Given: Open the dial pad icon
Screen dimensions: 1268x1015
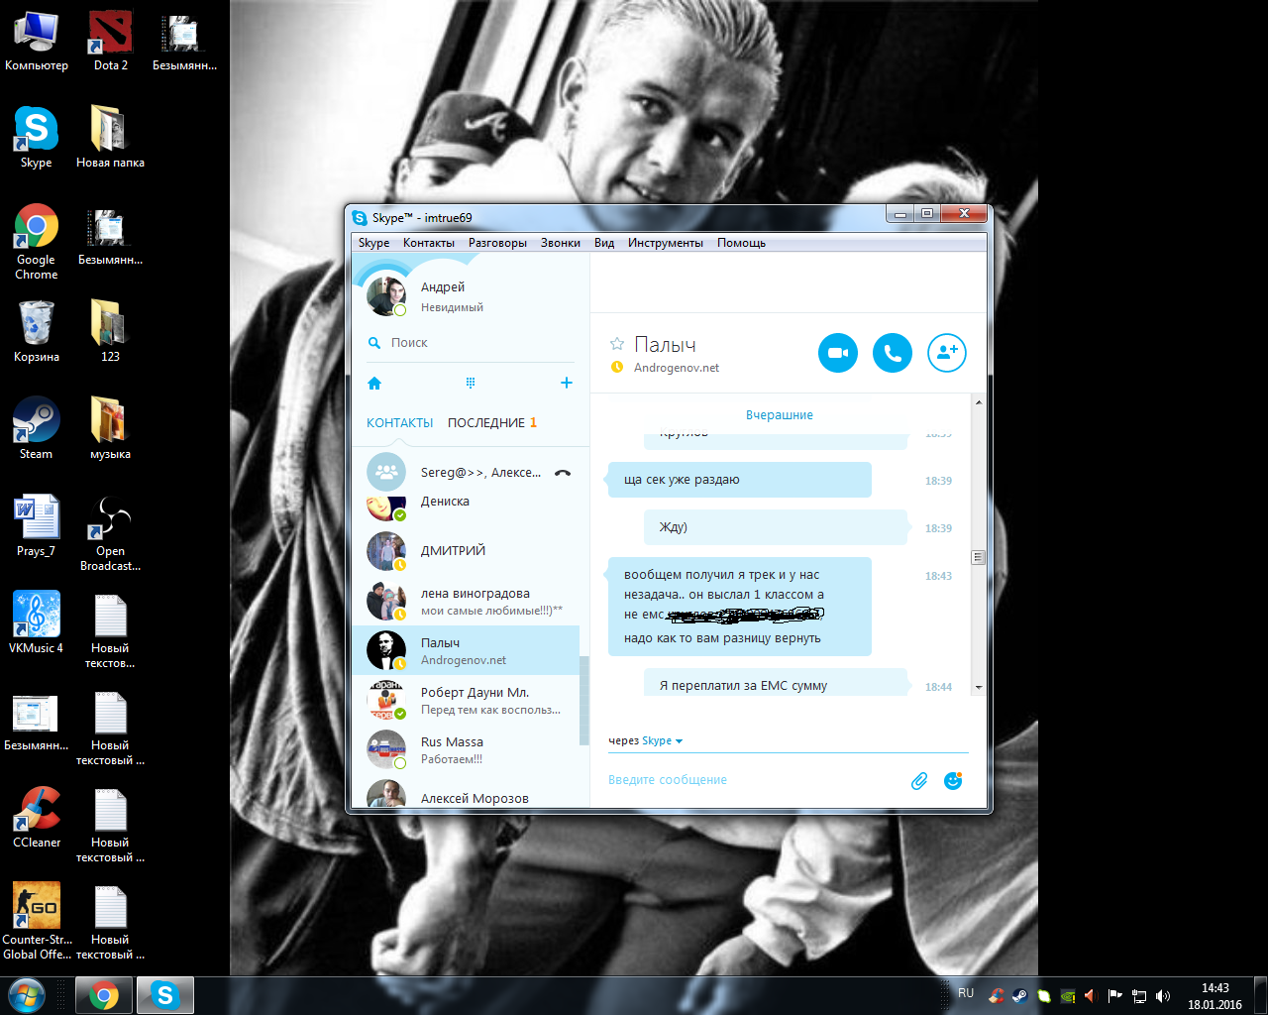Looking at the screenshot, I should tap(471, 383).
